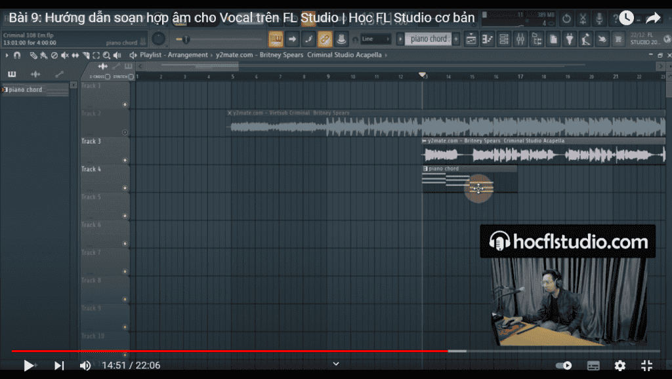
Task: Open the plugin picker plug icon
Action: point(570,39)
